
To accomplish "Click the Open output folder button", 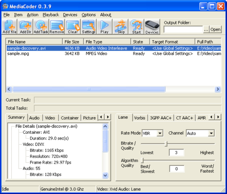I will point(215,29).
